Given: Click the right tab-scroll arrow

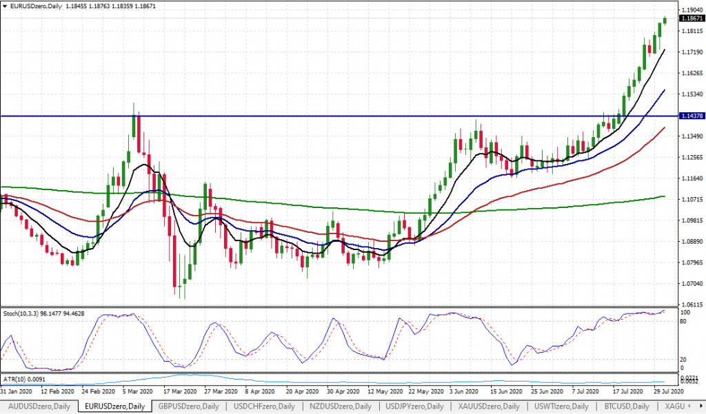Looking at the screenshot, I should pyautogui.click(x=700, y=406).
